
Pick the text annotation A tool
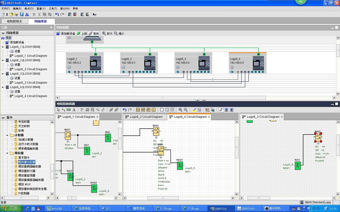pyautogui.click(x=74, y=110)
